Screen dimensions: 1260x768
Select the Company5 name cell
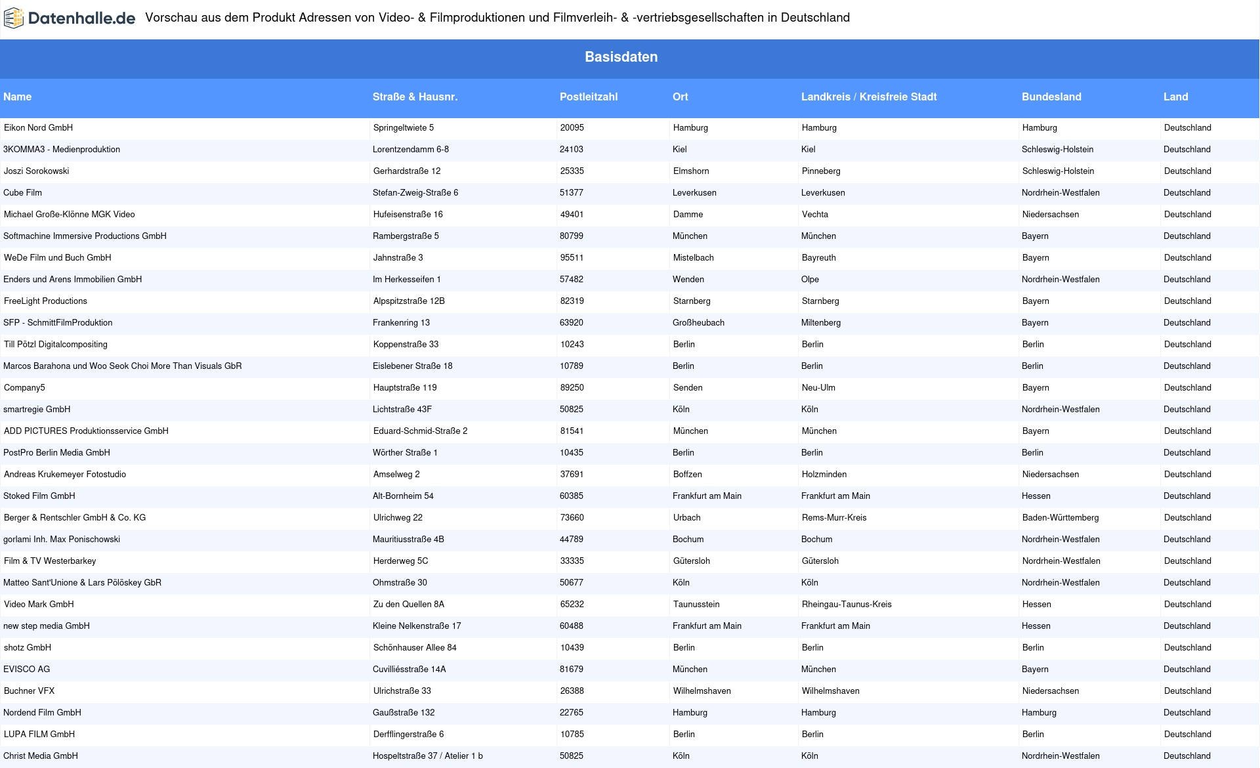pos(24,388)
